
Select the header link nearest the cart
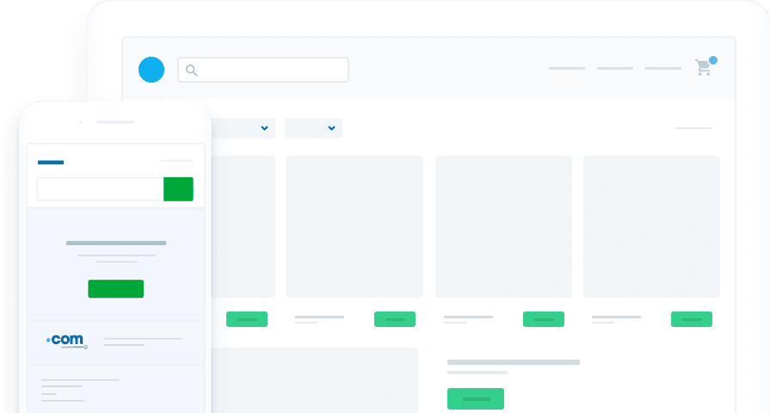pos(662,68)
